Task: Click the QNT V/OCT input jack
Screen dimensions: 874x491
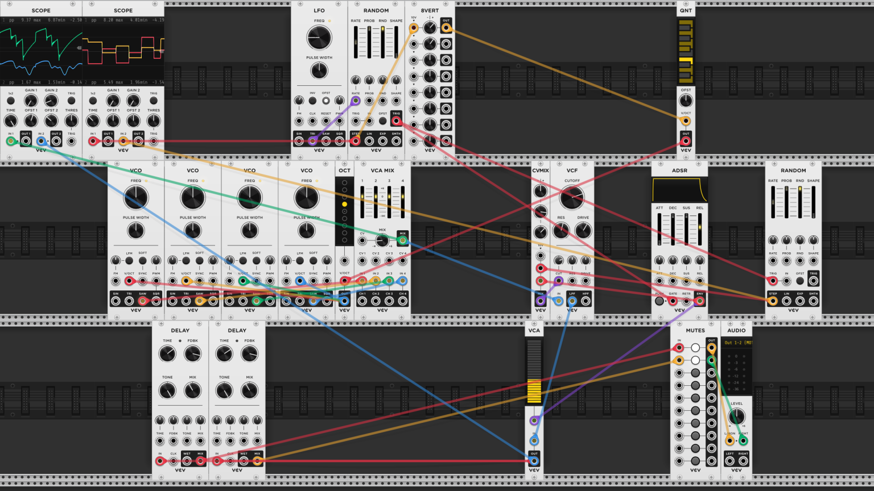Action: click(x=686, y=120)
